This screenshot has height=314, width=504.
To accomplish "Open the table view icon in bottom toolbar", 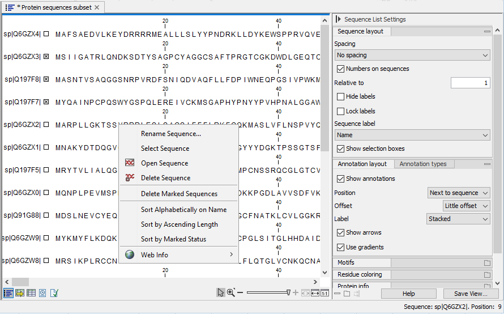I will coord(31,293).
